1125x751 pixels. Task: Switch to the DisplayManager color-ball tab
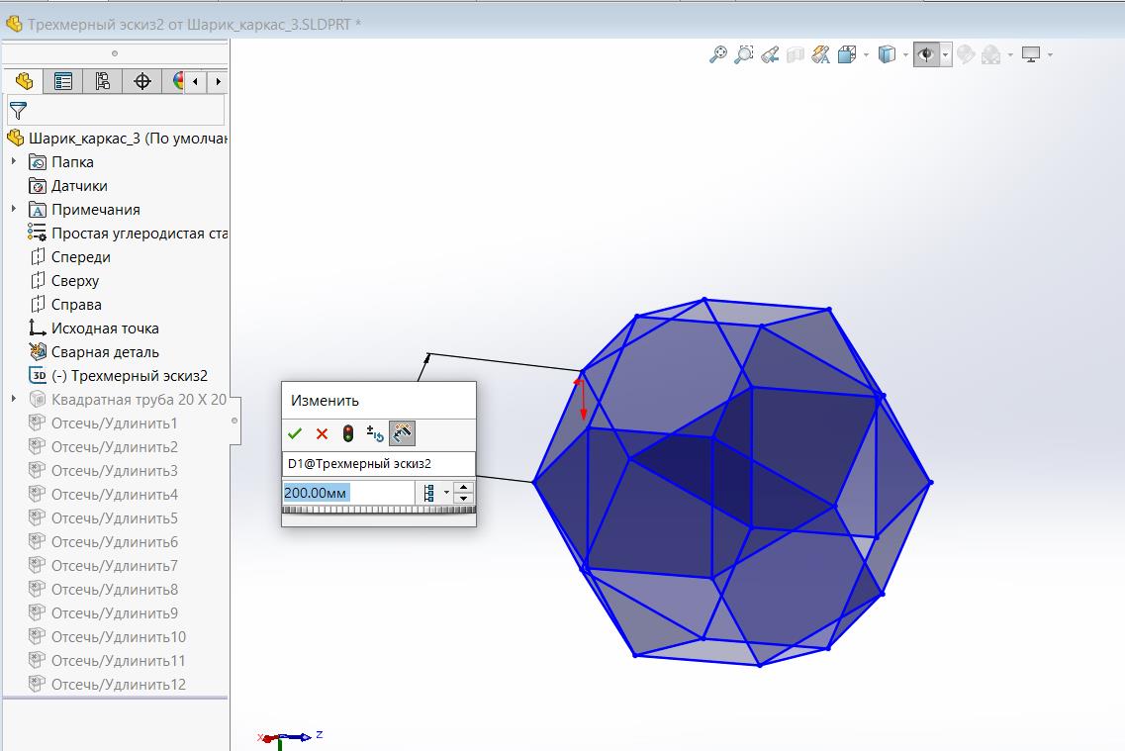click(176, 81)
